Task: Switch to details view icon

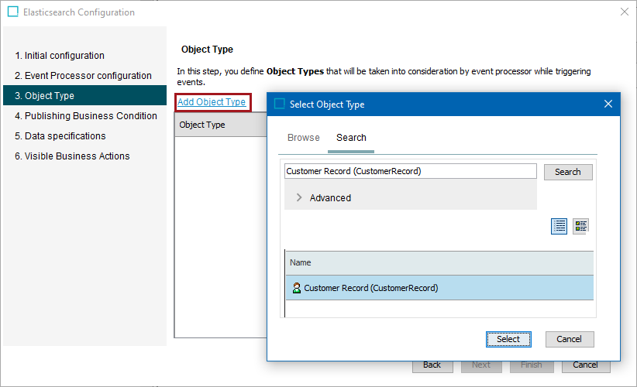Action: coord(580,226)
